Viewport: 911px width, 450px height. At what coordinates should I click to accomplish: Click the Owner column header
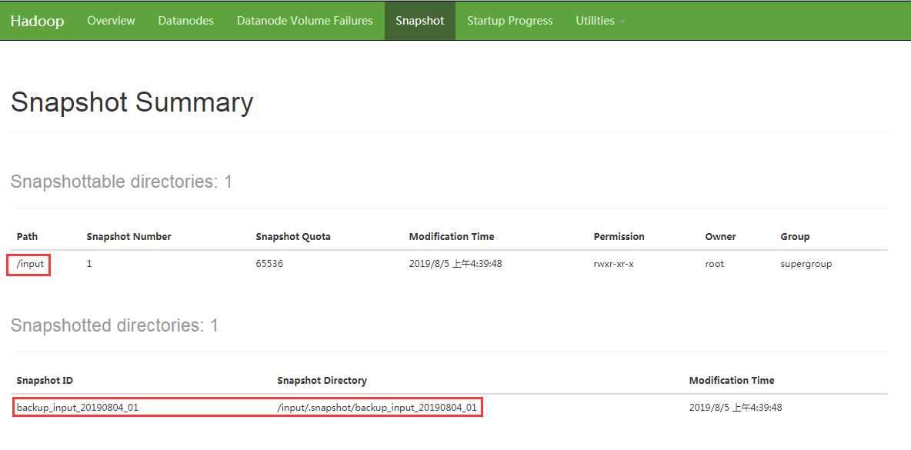(720, 236)
